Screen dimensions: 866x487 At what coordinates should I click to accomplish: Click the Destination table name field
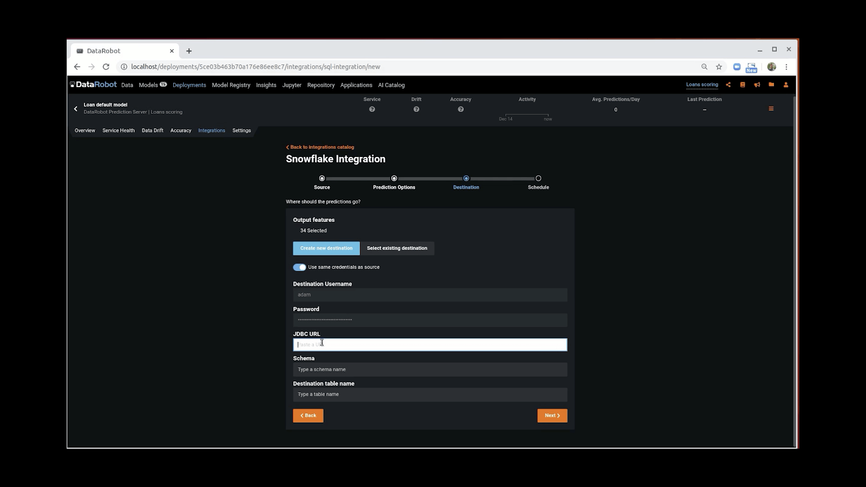[x=430, y=394]
